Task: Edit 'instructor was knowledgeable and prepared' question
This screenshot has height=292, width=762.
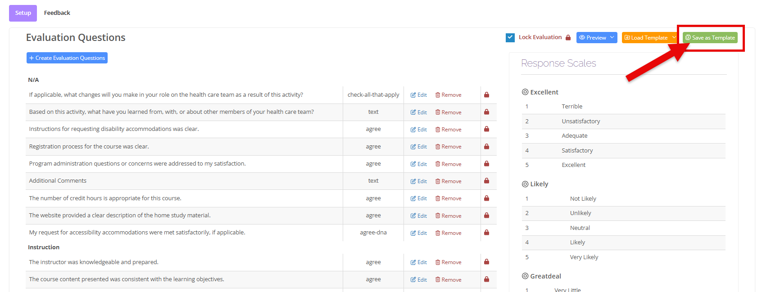Action: click(419, 262)
